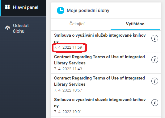The image size is (165, 118).
Task: Click the blue clock icon in header
Action: (61, 10)
